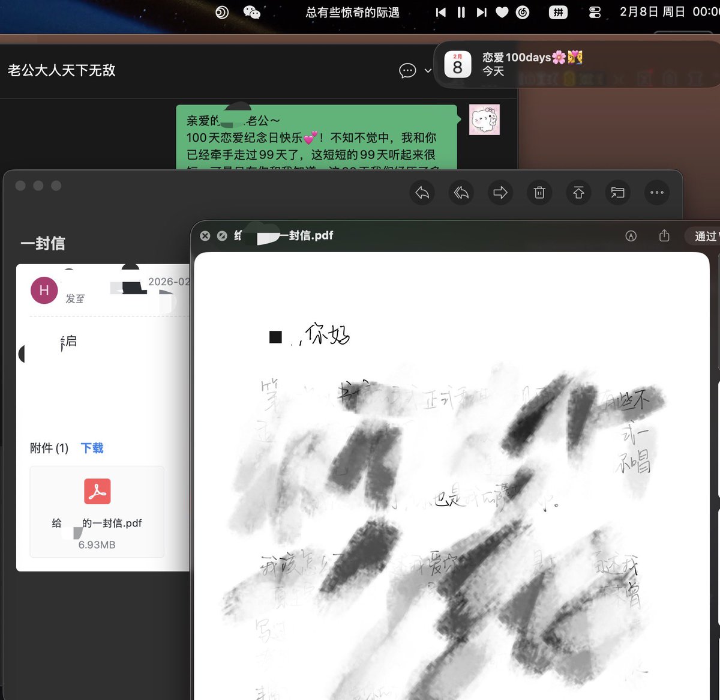The height and width of the screenshot is (700, 720).
Task: Delete the email using the trash icon
Action: pyautogui.click(x=539, y=193)
